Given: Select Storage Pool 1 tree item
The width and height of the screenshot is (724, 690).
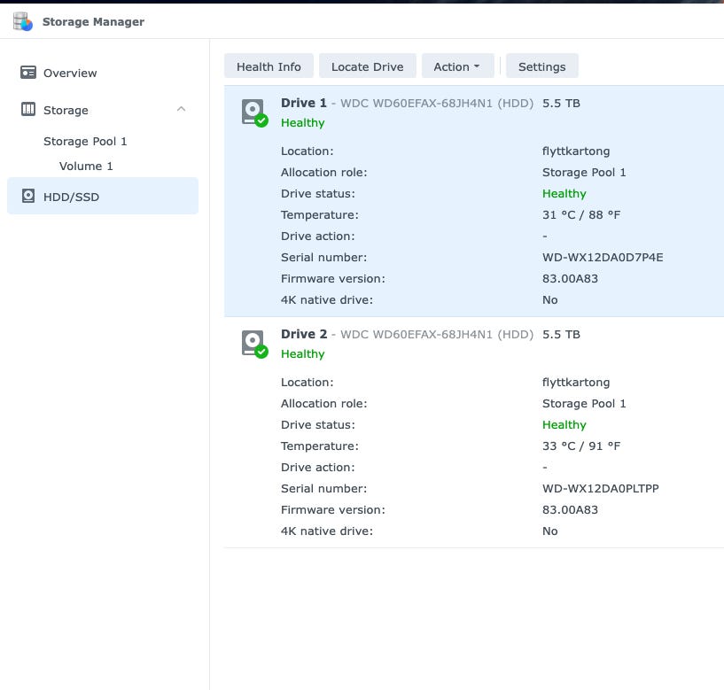Looking at the screenshot, I should pos(85,141).
